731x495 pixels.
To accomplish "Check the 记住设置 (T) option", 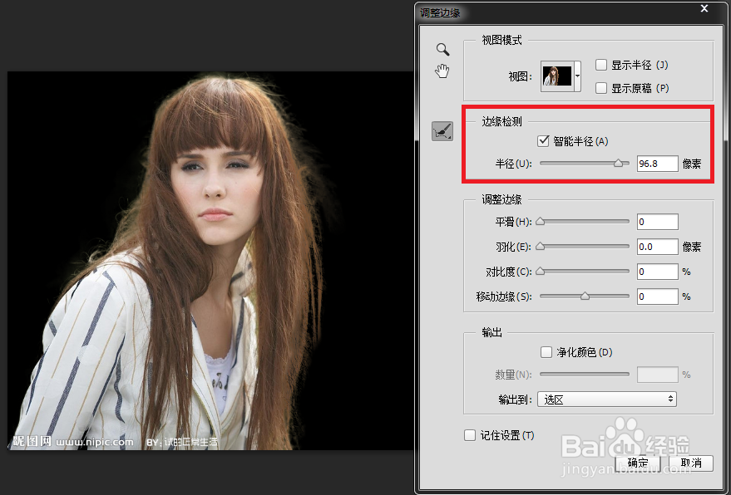I will point(471,435).
